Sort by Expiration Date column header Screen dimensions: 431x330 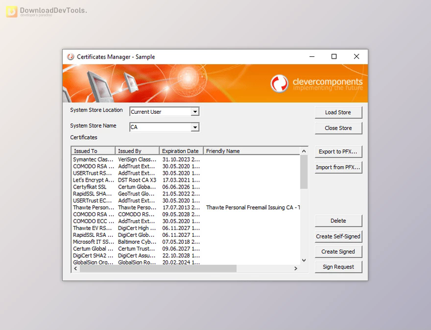(181, 151)
